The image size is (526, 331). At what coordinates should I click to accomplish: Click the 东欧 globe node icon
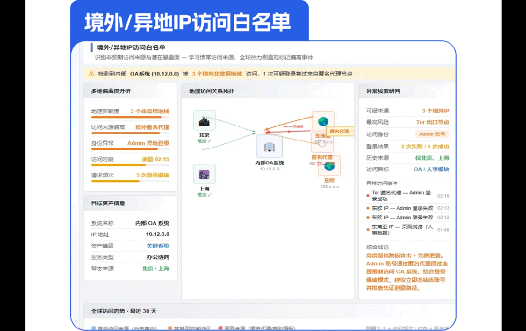point(330,166)
